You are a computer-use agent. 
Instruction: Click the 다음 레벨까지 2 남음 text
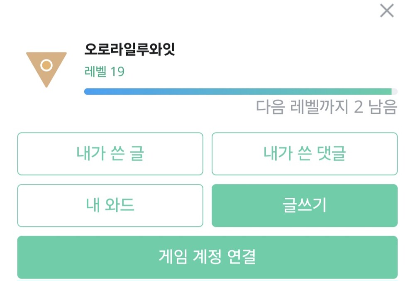pyautogui.click(x=326, y=107)
